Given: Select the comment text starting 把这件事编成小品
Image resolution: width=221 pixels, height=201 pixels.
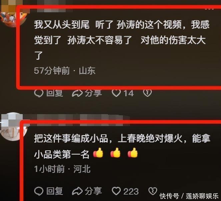Looking at the screenshot, I should pos(122,146).
